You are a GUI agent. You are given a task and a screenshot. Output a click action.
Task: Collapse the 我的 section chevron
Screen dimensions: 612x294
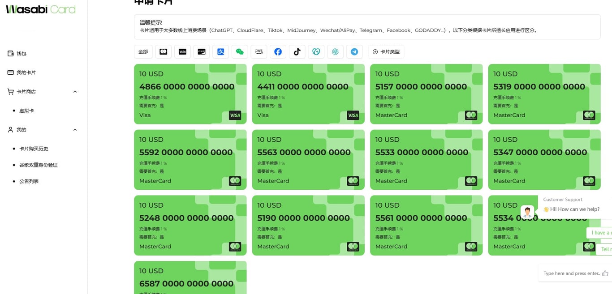pyautogui.click(x=75, y=130)
